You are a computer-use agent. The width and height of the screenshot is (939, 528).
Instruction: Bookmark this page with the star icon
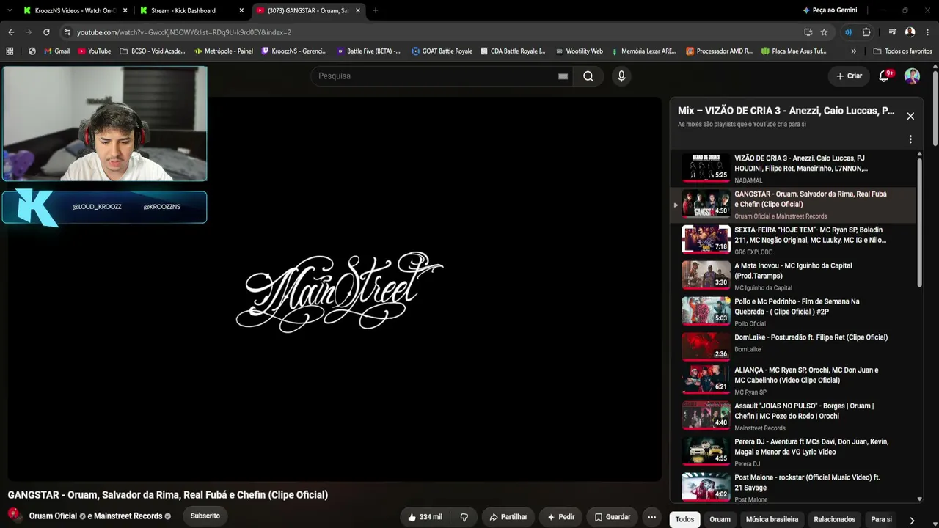(x=824, y=32)
